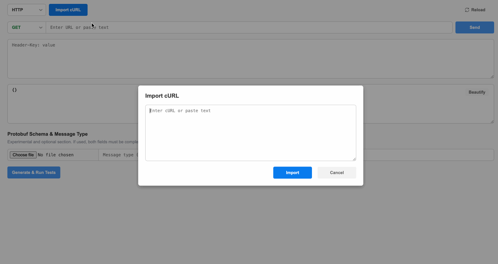
Task: Click the Import cURL dialog title
Action: point(162,96)
